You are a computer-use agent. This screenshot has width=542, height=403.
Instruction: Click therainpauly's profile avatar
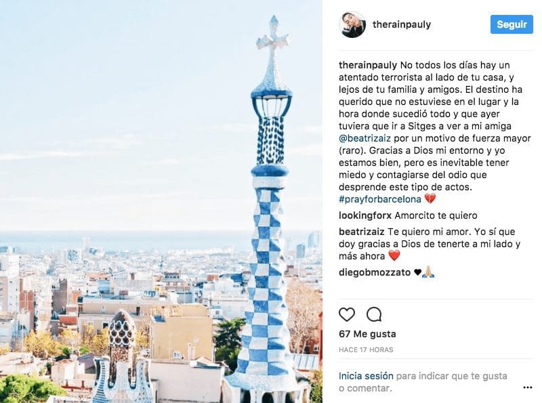point(352,24)
